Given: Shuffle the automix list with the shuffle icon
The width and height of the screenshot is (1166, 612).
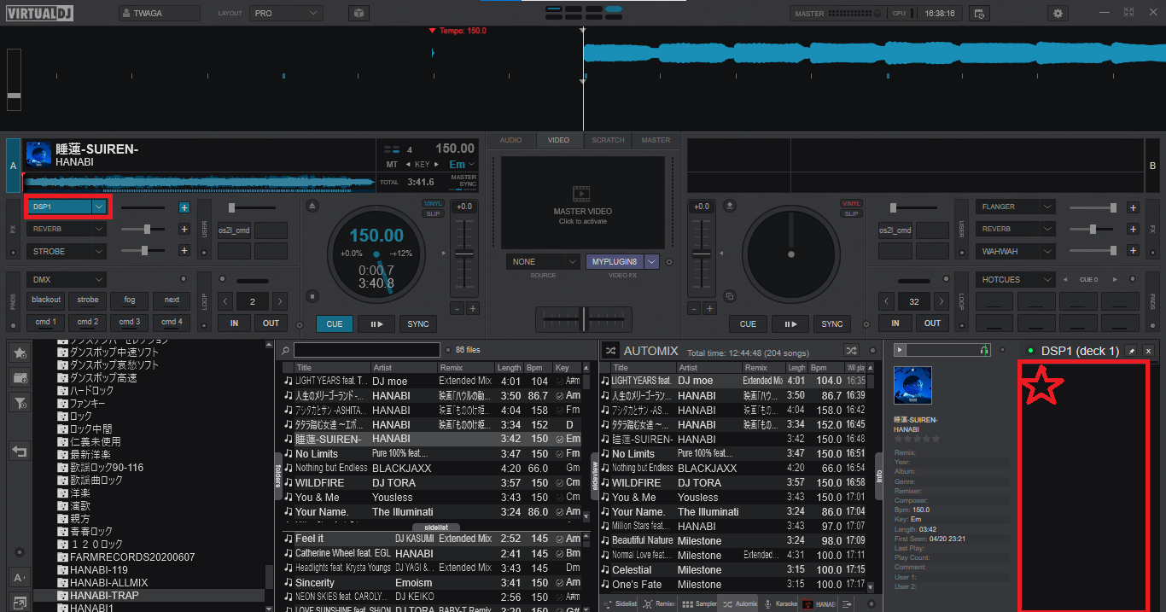Looking at the screenshot, I should (x=851, y=351).
